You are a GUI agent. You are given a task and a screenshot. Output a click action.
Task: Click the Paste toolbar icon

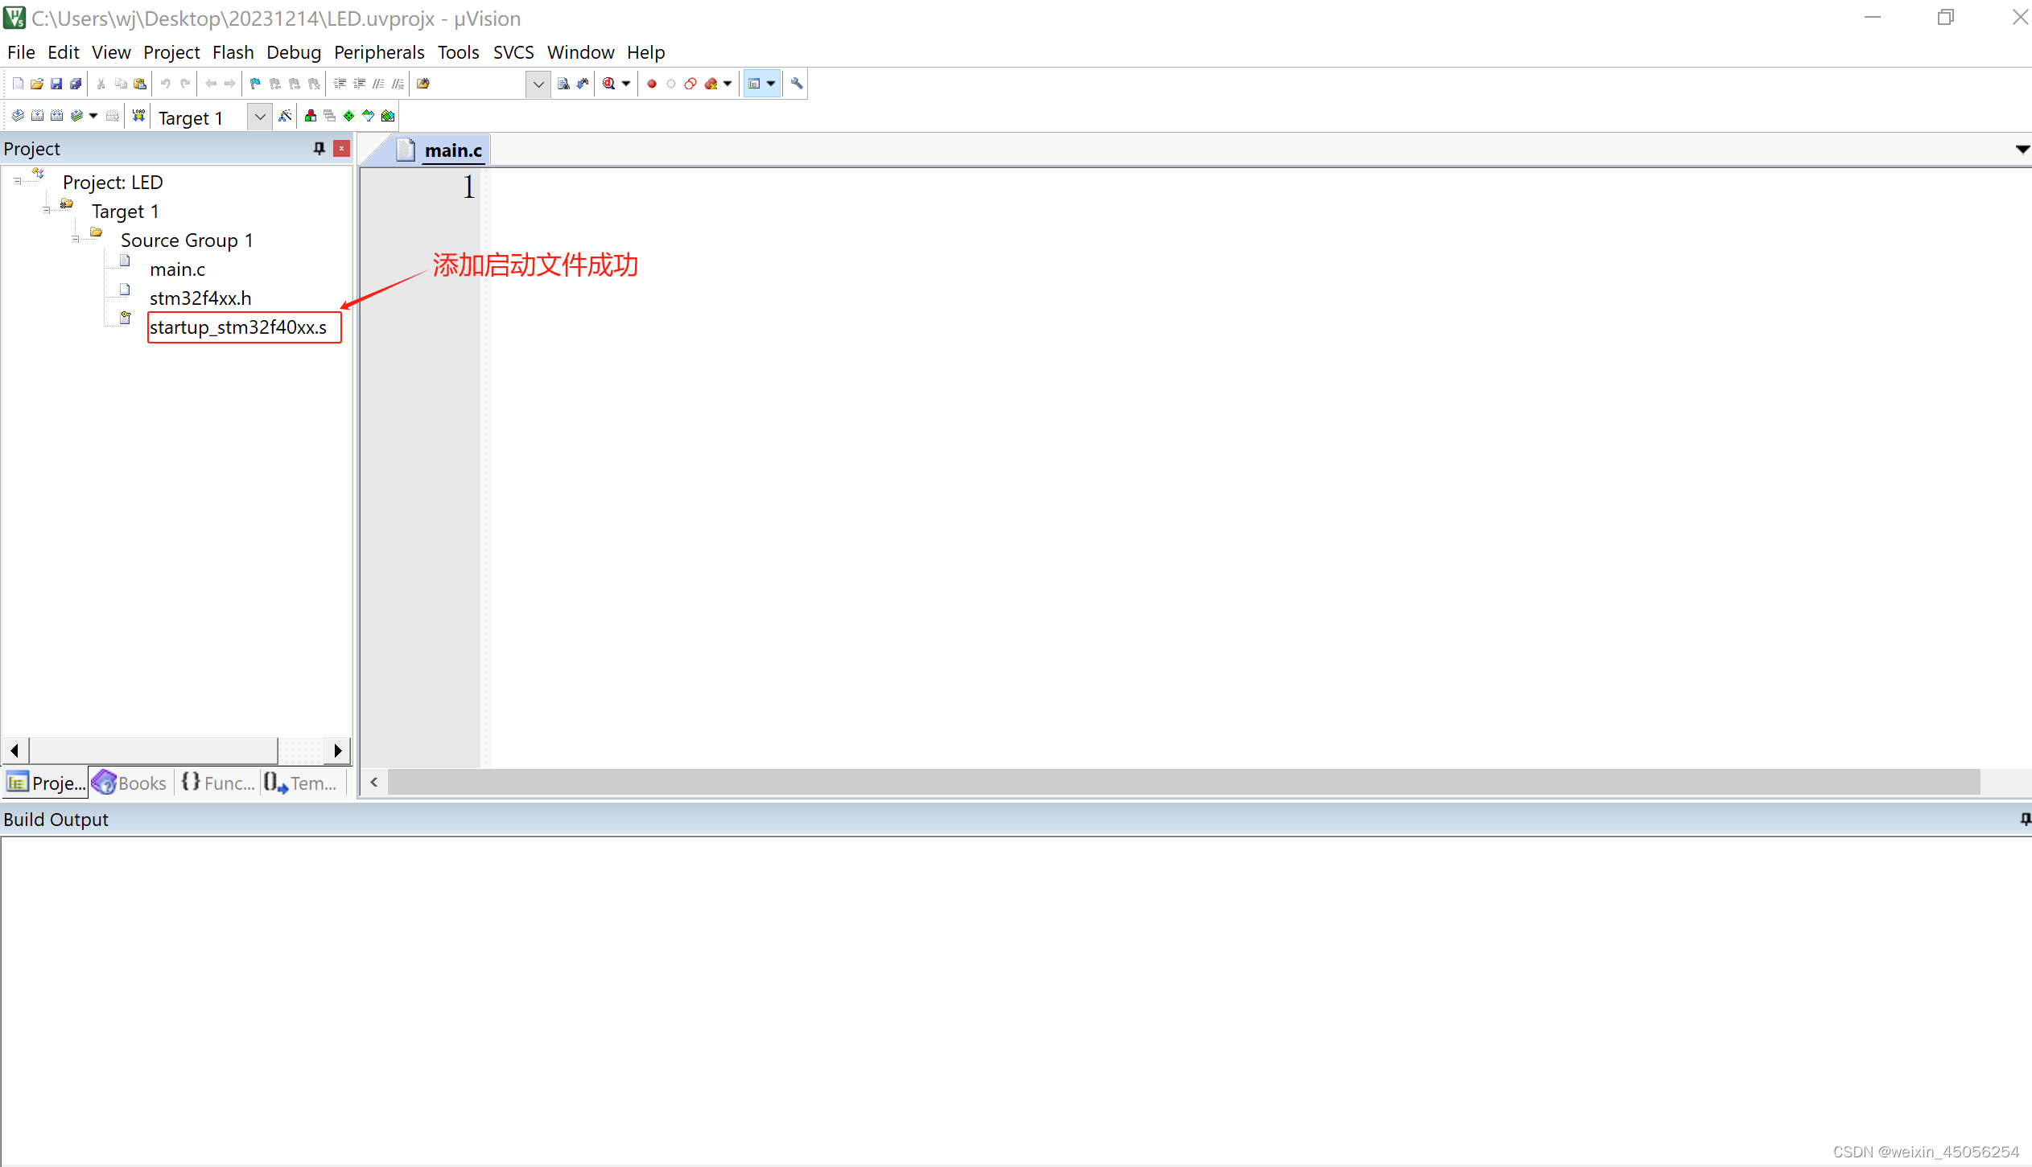point(140,84)
